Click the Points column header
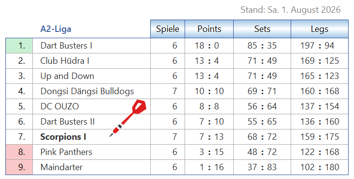 [209, 29]
